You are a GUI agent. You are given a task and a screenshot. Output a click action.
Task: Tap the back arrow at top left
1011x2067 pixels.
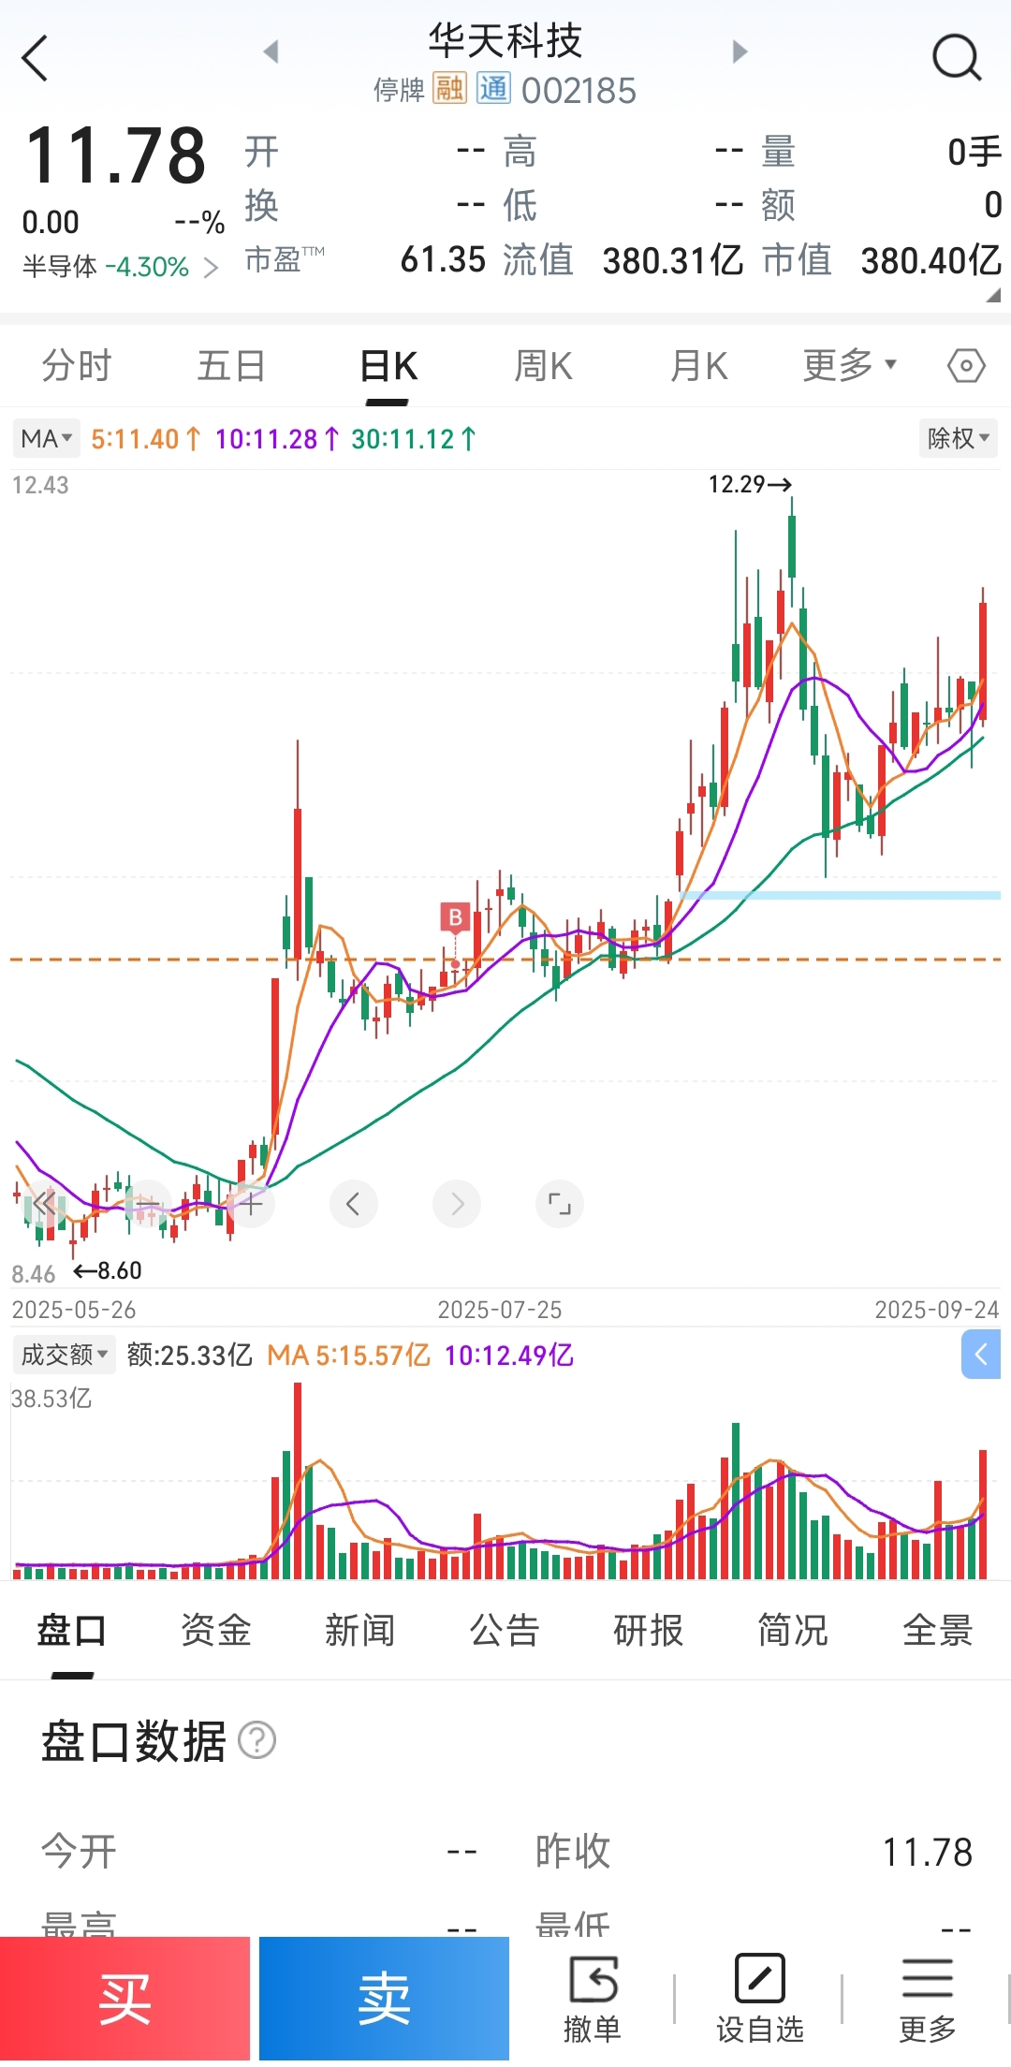(x=35, y=59)
